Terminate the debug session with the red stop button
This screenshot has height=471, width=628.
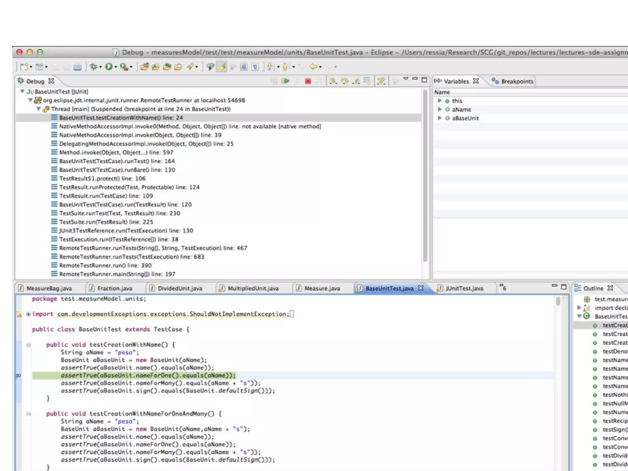[x=308, y=81]
